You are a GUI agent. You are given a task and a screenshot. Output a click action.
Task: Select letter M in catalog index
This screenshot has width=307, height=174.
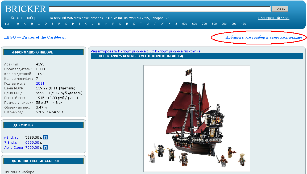coord(99,24)
